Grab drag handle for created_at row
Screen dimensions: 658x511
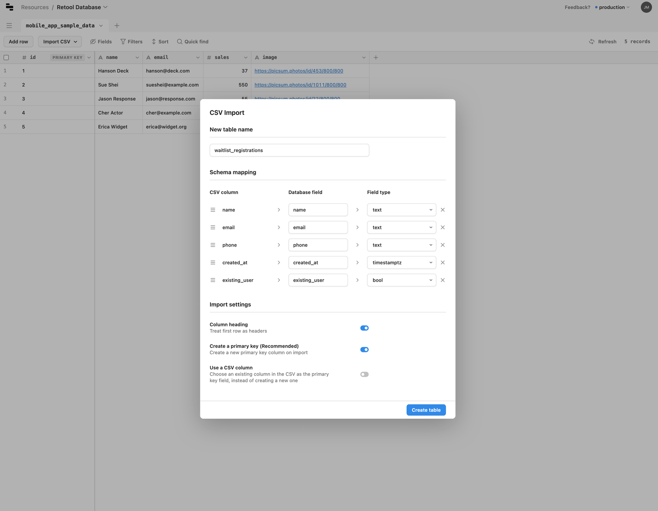click(x=213, y=263)
